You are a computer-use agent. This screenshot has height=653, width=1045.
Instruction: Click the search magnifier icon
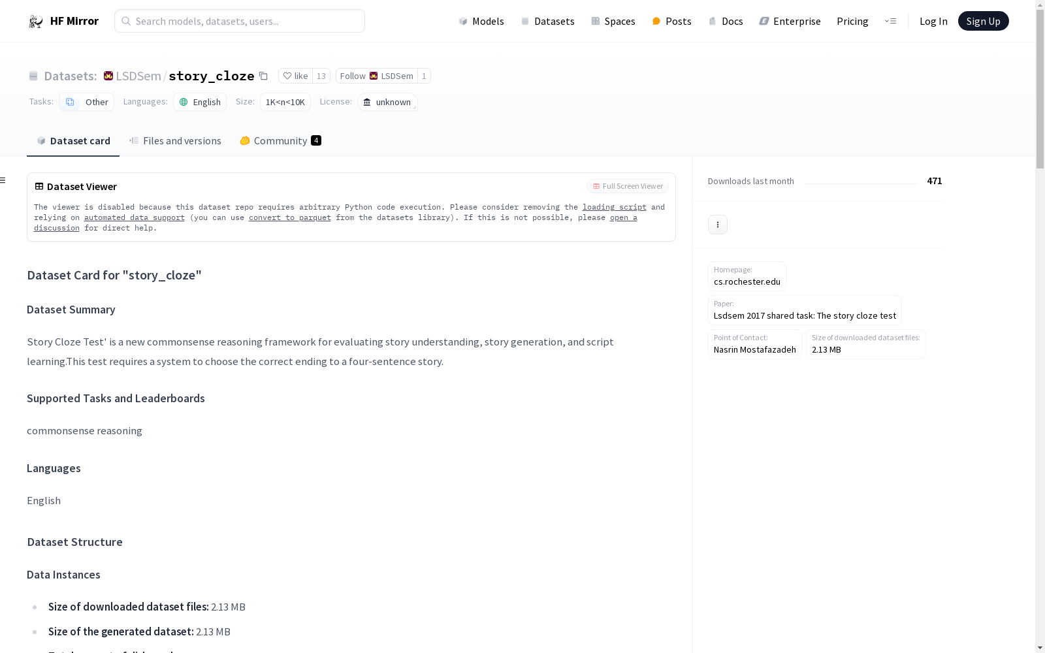coord(126,21)
